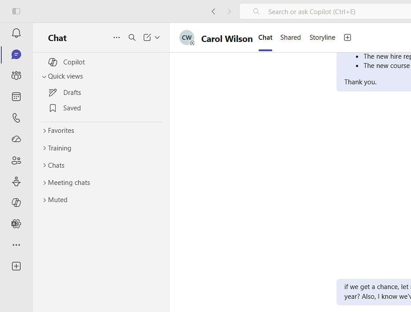
Task: Expand the Training section
Action: pyautogui.click(x=57, y=148)
